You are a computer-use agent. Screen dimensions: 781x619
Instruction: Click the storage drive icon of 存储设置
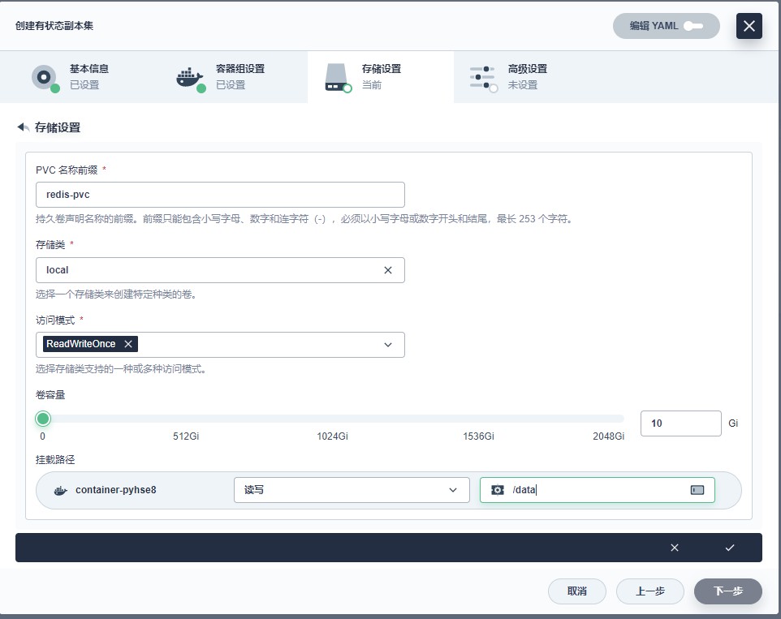[336, 77]
